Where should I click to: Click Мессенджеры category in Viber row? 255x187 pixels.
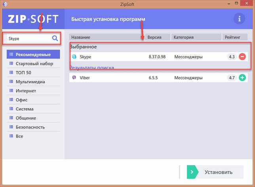pyautogui.click(x=188, y=78)
